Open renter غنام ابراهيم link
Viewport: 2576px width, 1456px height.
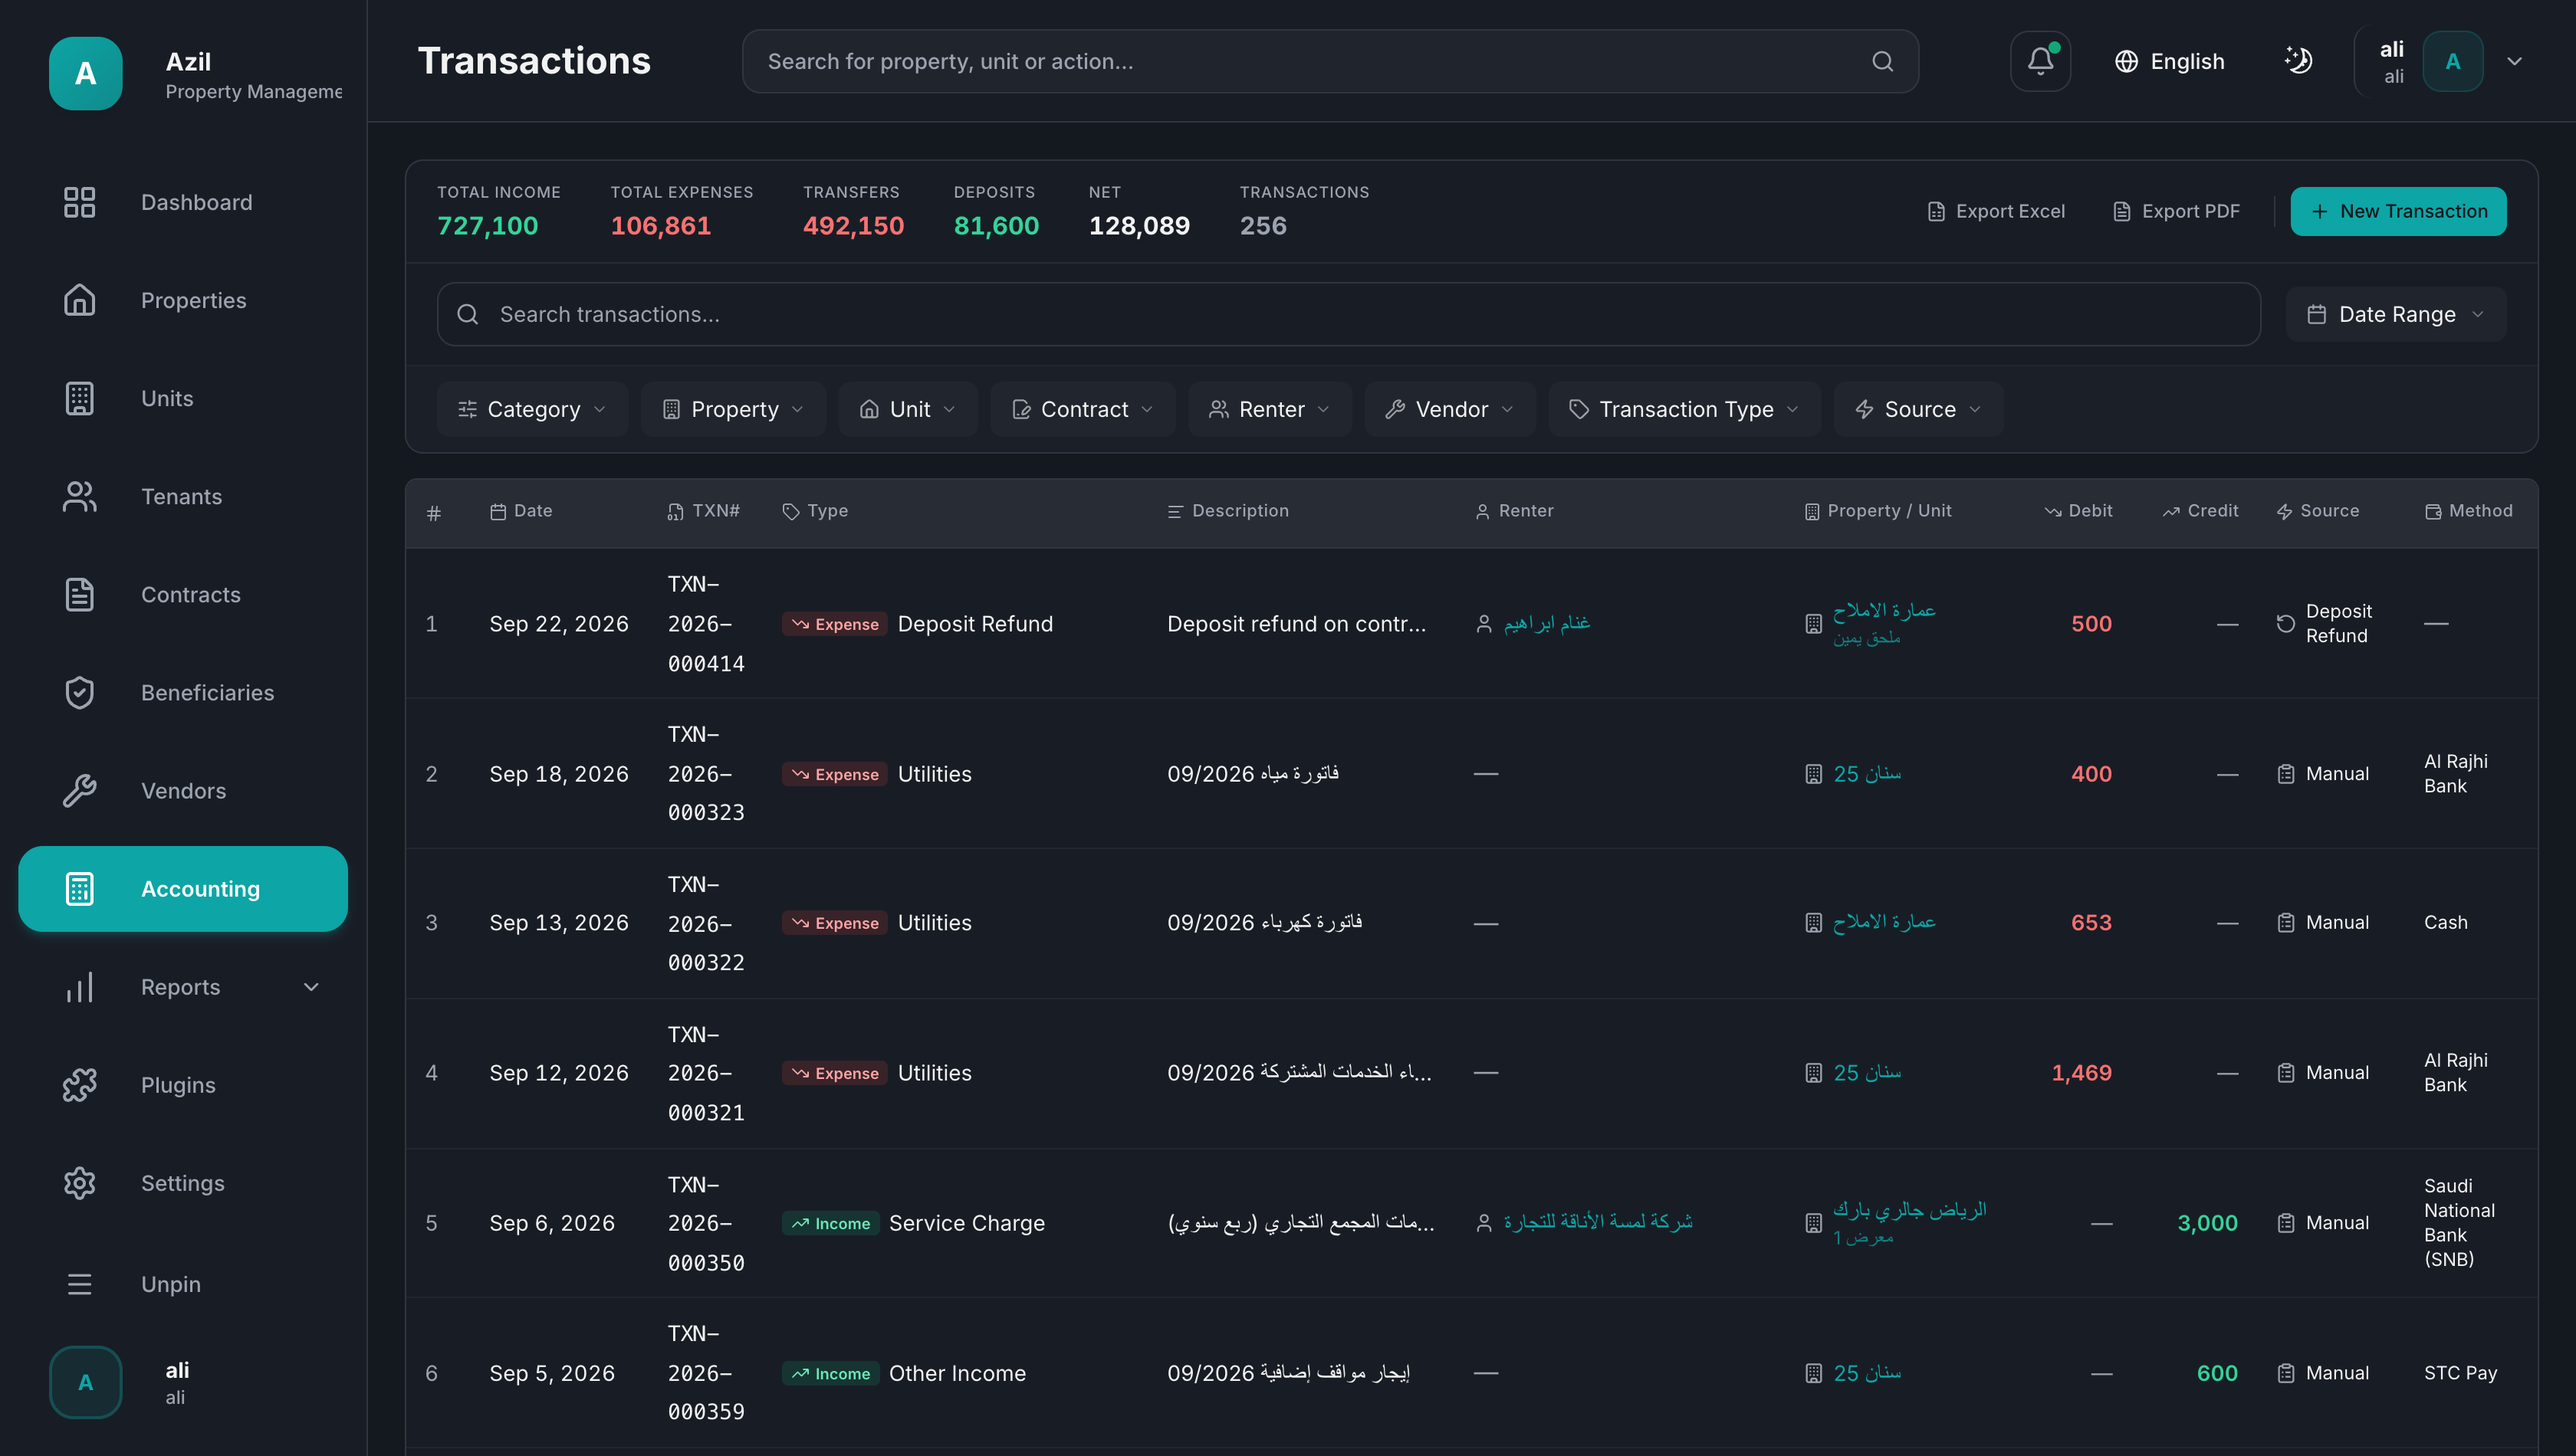[1546, 623]
